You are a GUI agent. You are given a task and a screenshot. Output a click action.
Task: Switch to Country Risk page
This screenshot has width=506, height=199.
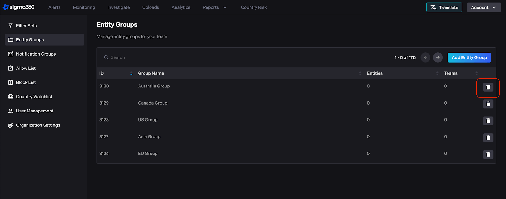click(254, 7)
